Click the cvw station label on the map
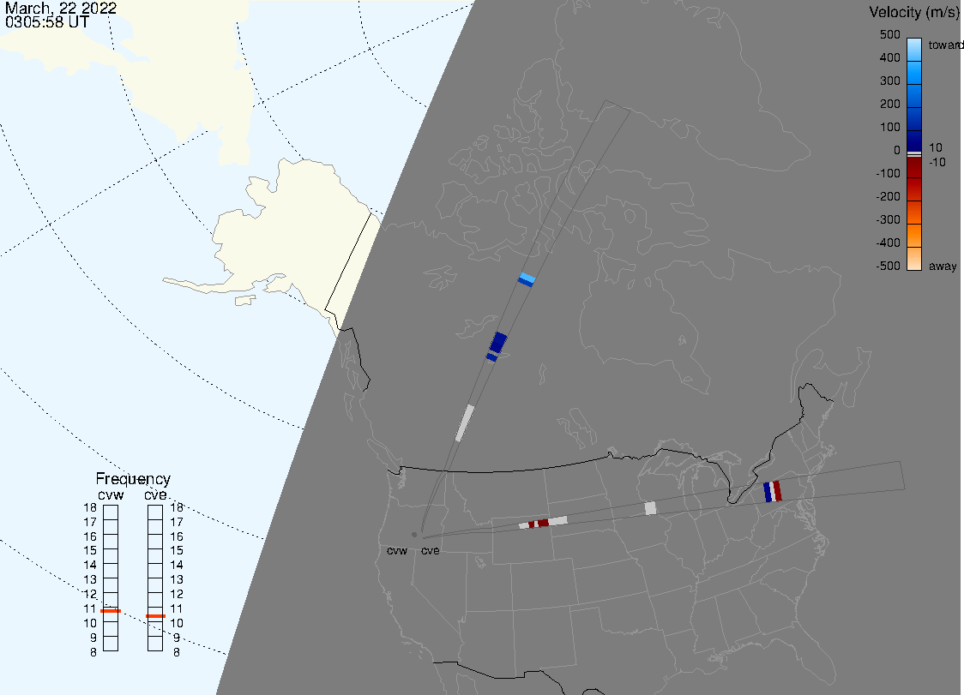This screenshot has width=964, height=695. coord(397,550)
